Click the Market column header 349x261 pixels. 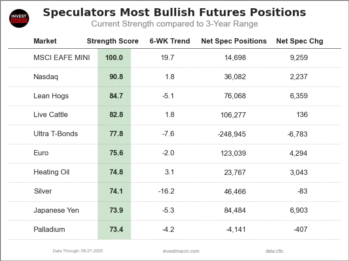(45, 41)
